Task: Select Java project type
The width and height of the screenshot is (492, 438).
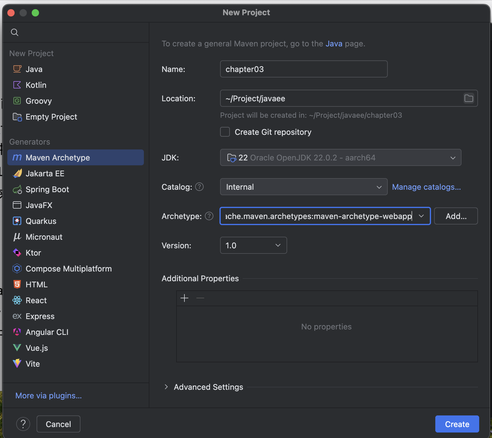Action: pos(76,69)
